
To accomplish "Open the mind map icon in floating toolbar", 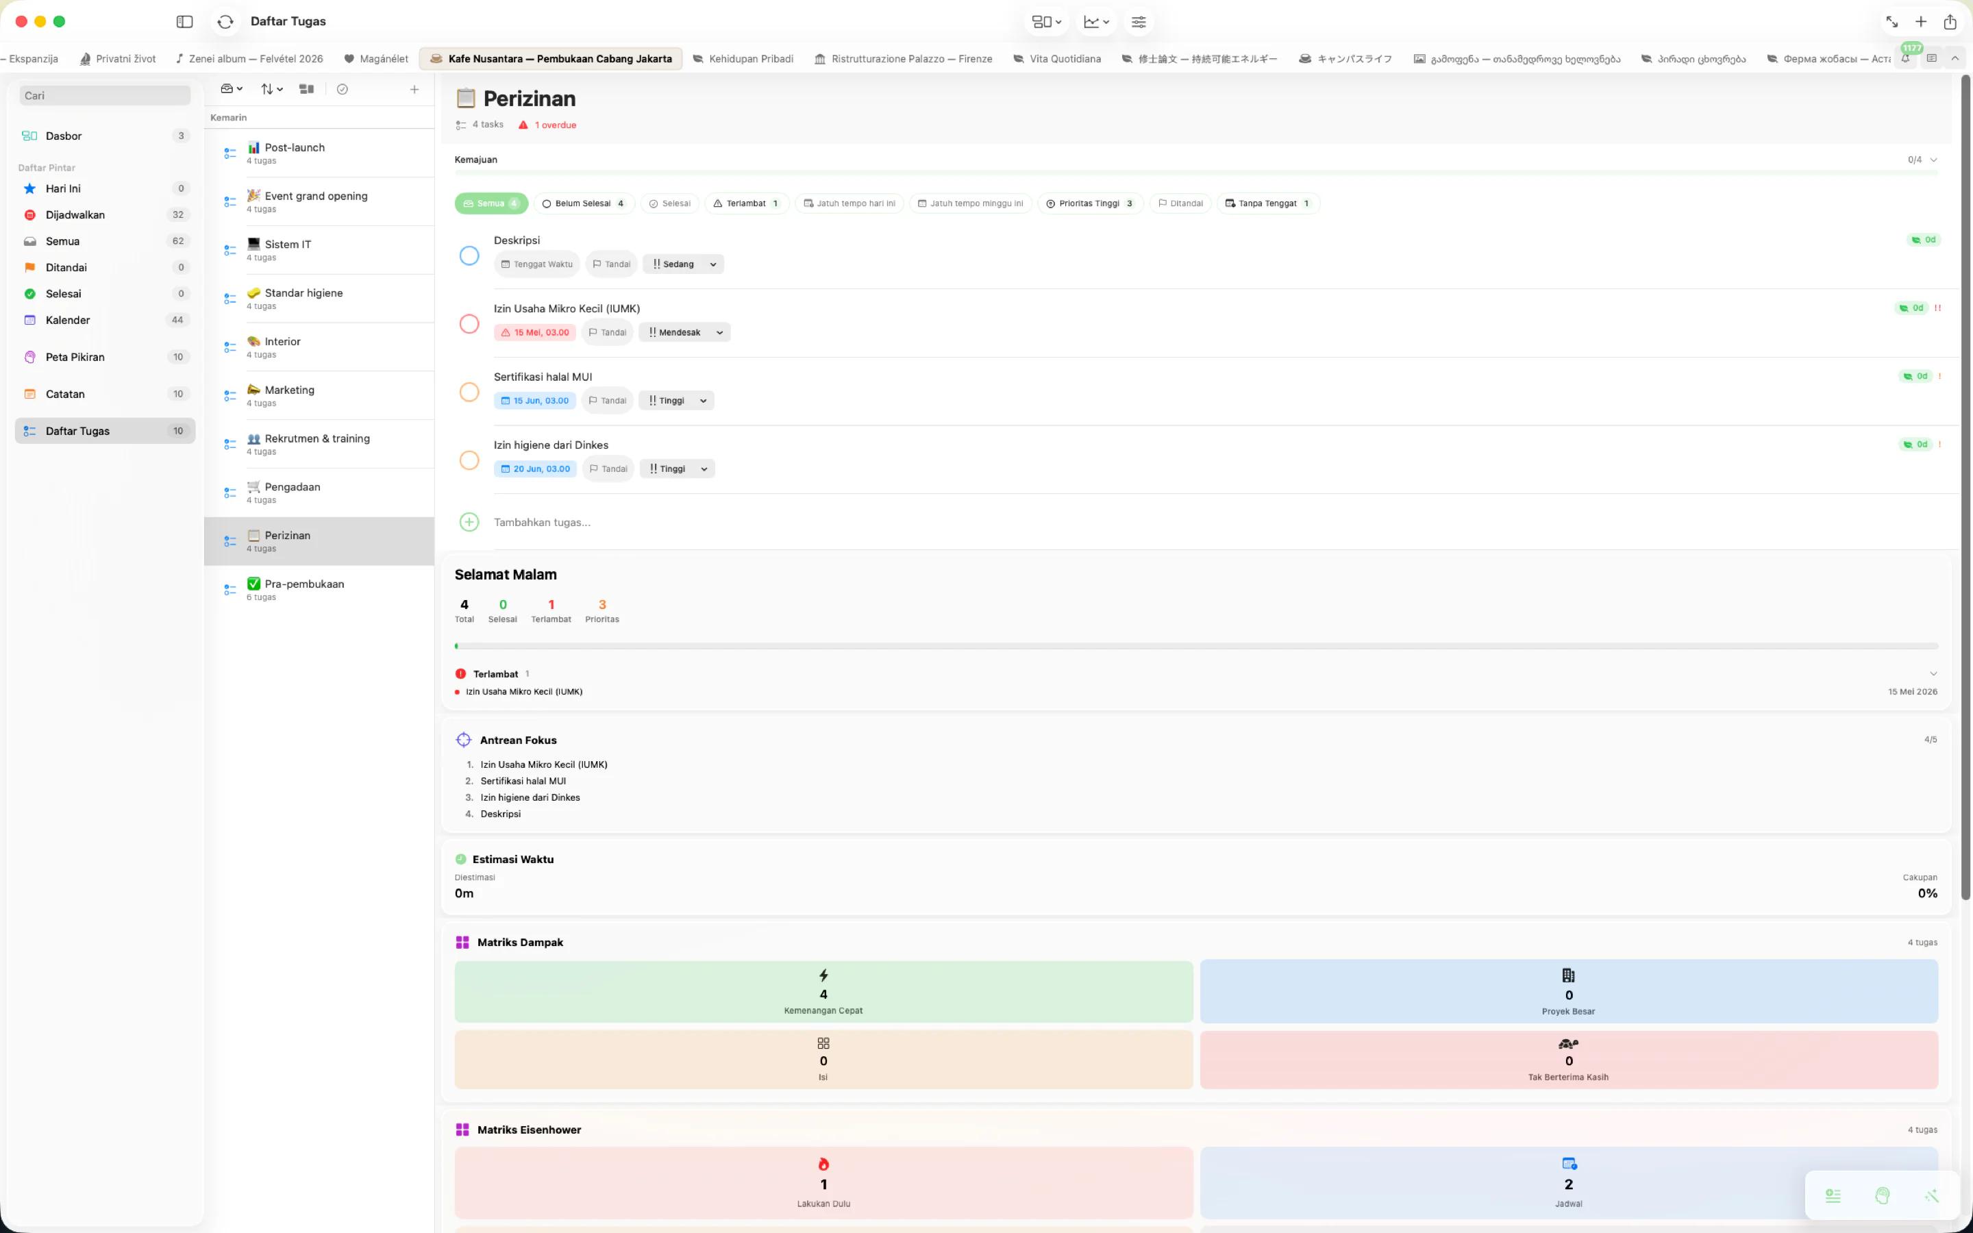I will (1883, 1195).
